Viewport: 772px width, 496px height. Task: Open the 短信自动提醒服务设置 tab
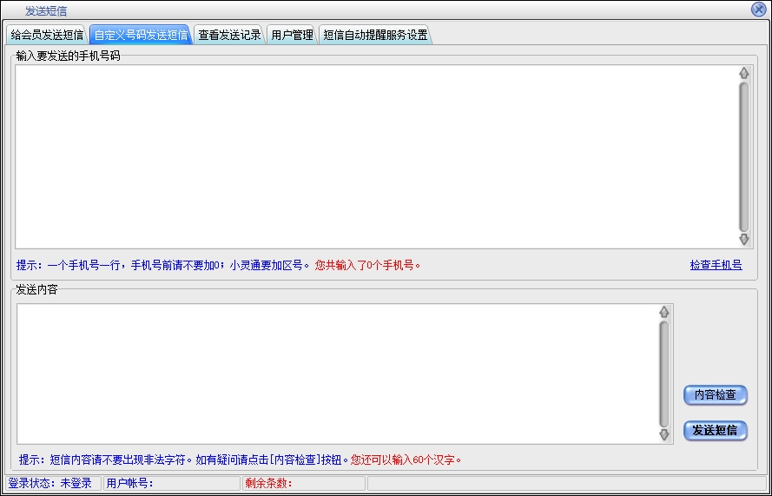(375, 36)
